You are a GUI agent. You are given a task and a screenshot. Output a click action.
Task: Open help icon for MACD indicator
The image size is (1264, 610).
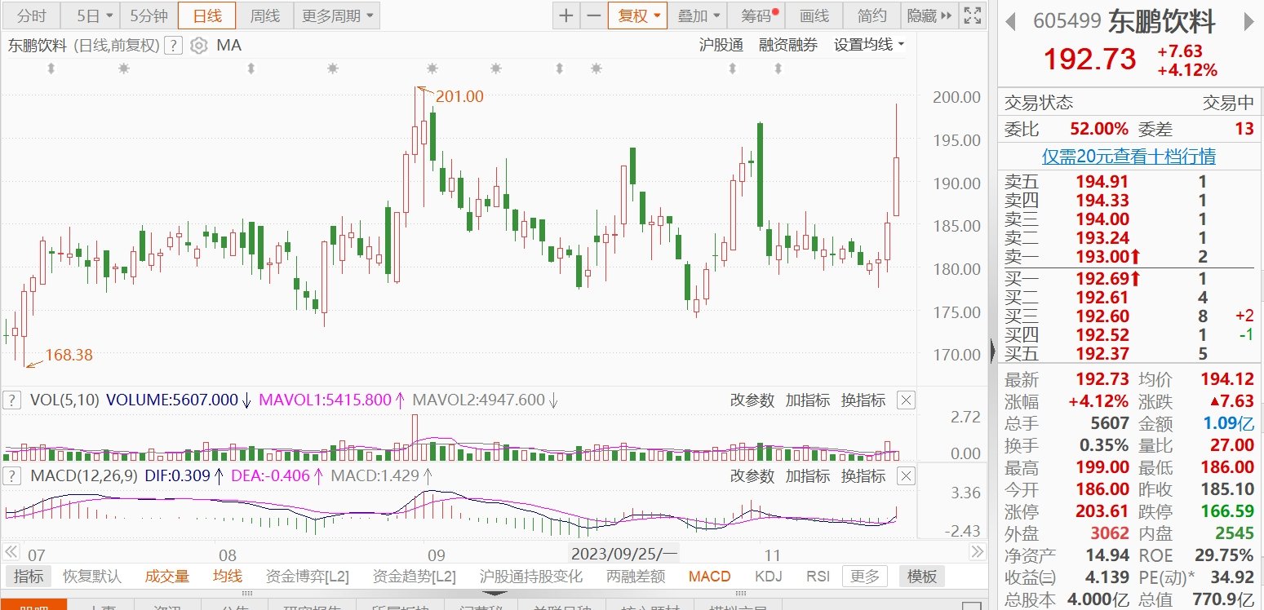coord(12,475)
